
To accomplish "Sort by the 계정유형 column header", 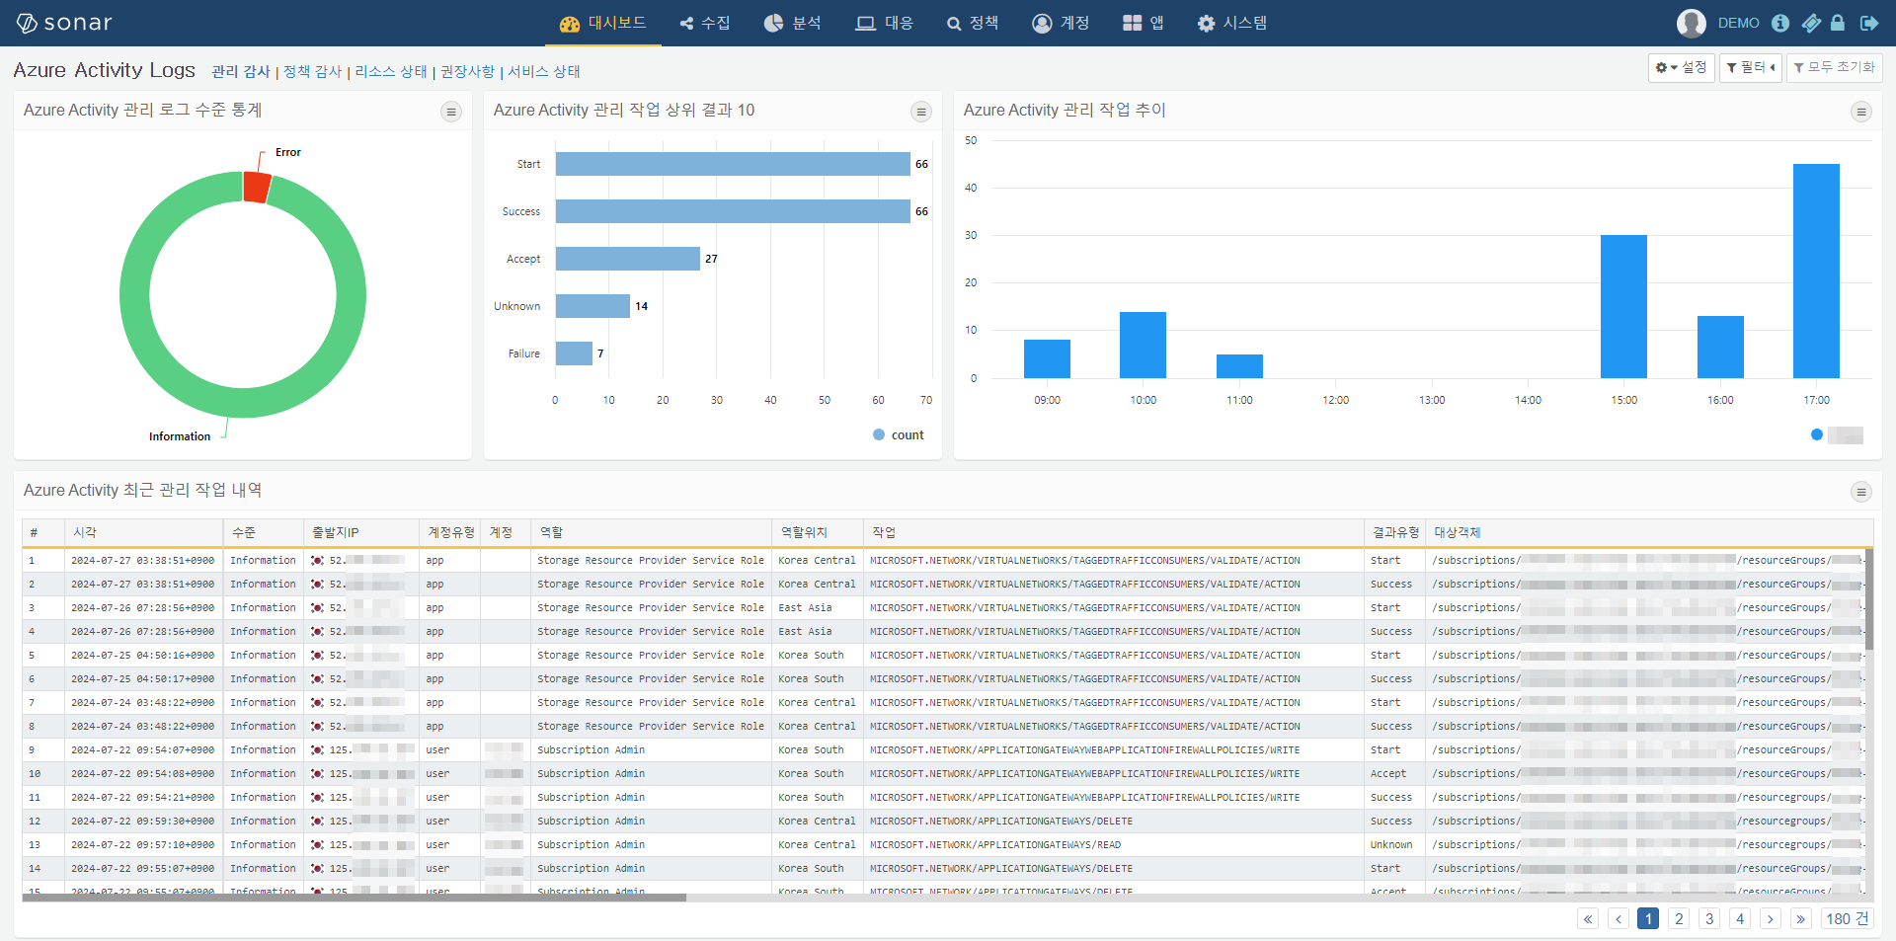I will (450, 532).
